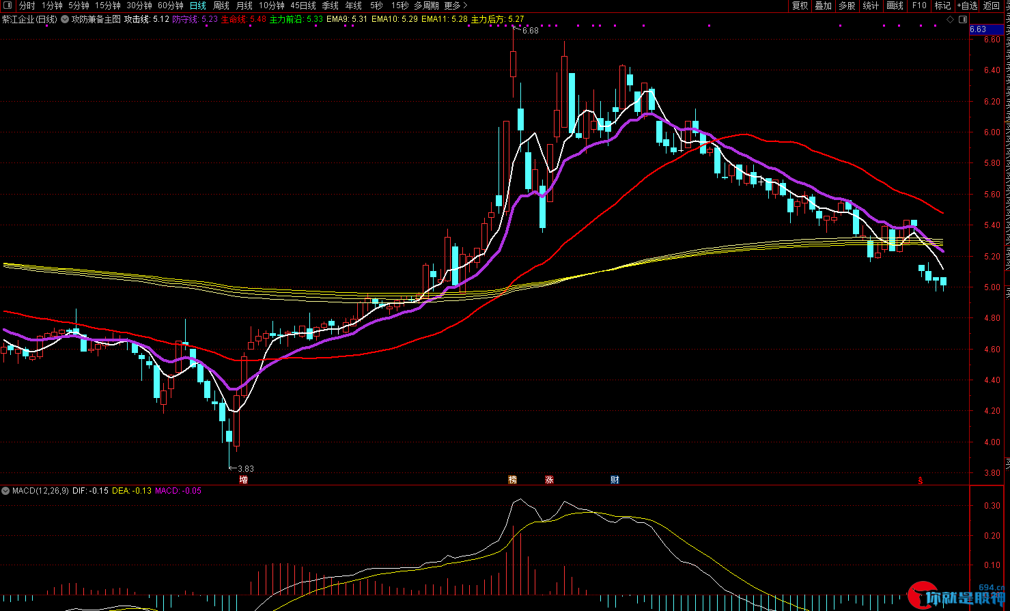The width and height of the screenshot is (1010, 611).
Task: Toggle the left sidebar panel icon
Action: [x=8, y=5]
